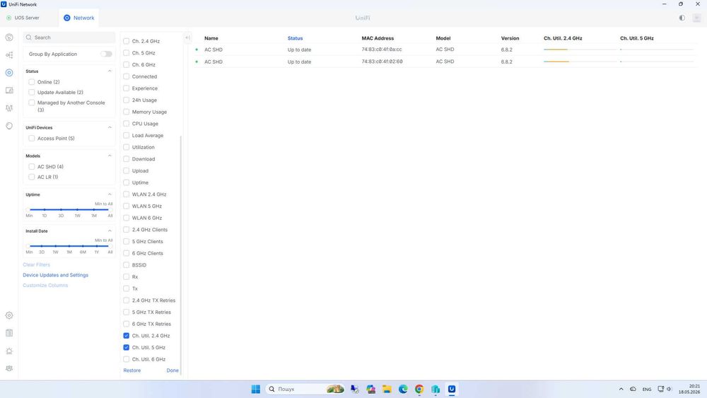The height and width of the screenshot is (398, 707).
Task: Check the Online (2) filter
Action: point(32,82)
